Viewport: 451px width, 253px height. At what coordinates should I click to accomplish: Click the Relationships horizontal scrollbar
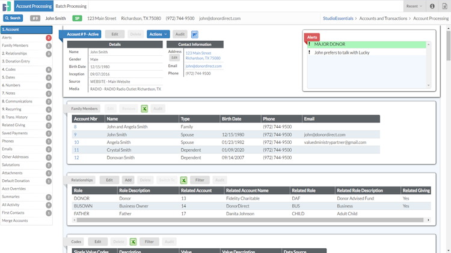250,220
